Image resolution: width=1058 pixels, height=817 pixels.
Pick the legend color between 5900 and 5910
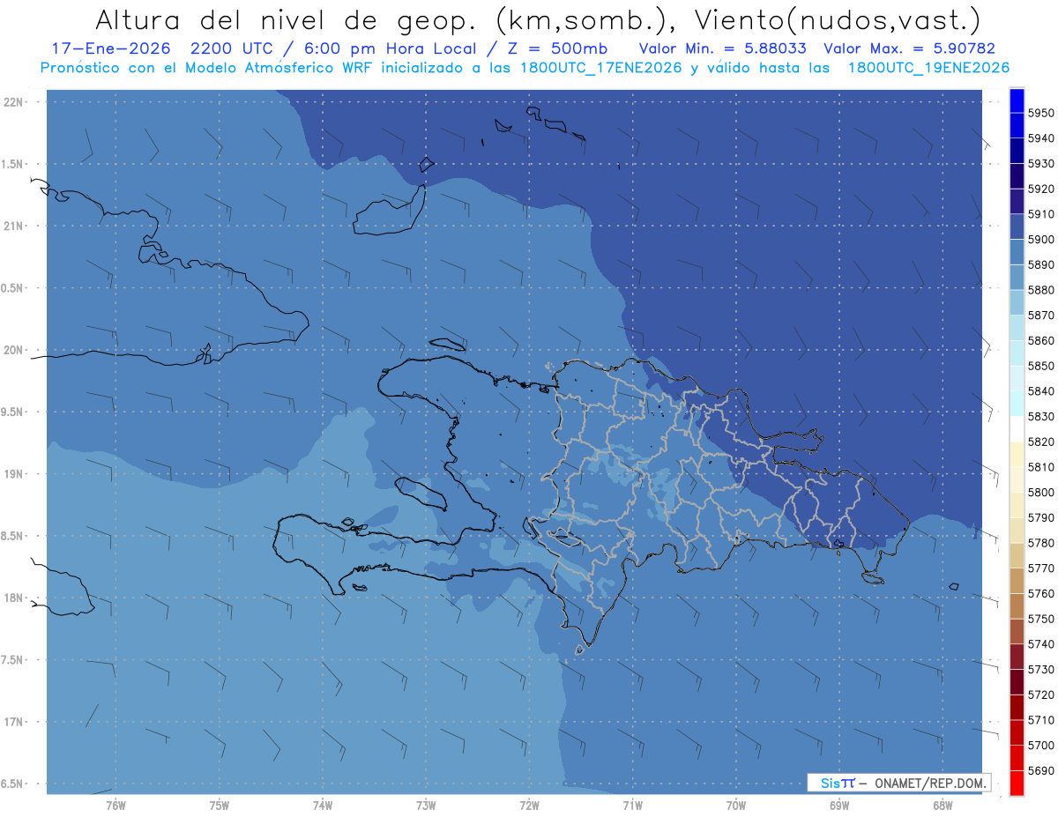[x=1017, y=227]
